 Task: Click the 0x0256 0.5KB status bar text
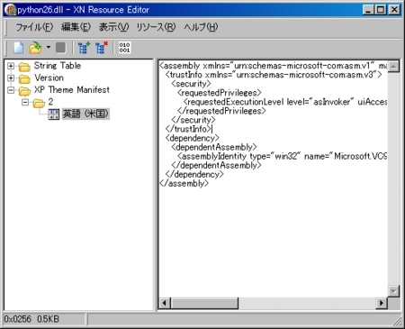pyautogui.click(x=31, y=319)
